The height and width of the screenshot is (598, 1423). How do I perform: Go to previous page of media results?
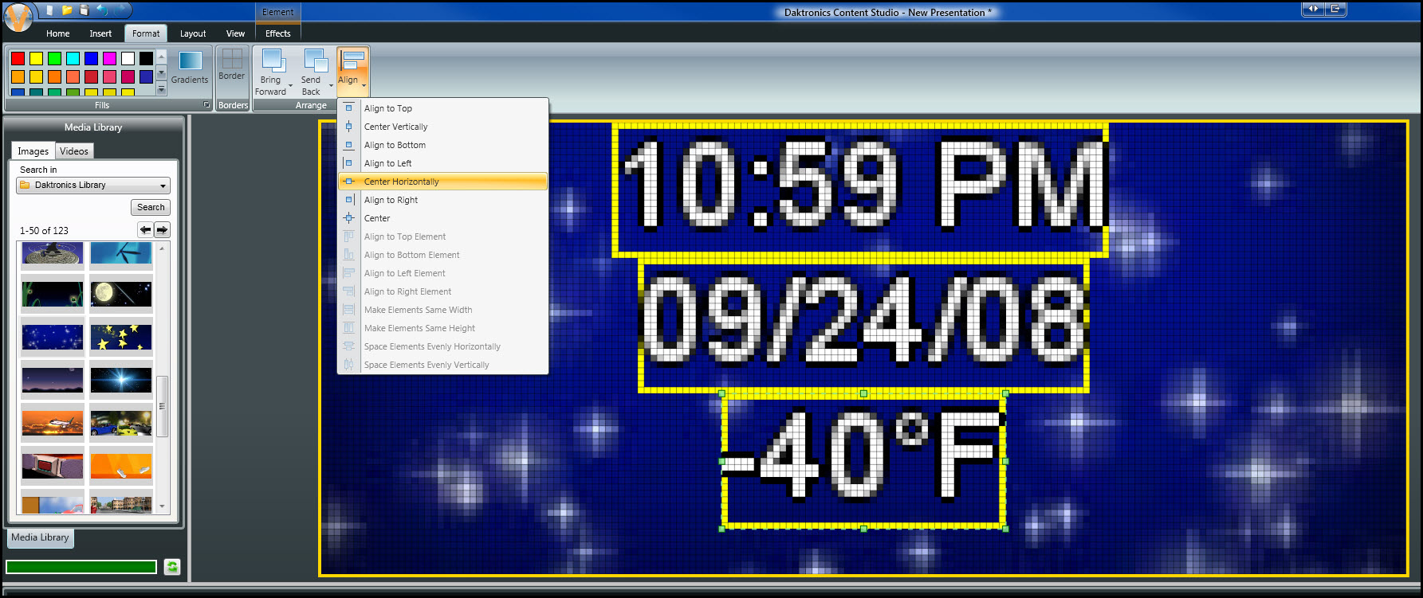[145, 230]
